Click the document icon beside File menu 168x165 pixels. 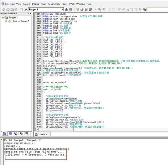point(3,4)
